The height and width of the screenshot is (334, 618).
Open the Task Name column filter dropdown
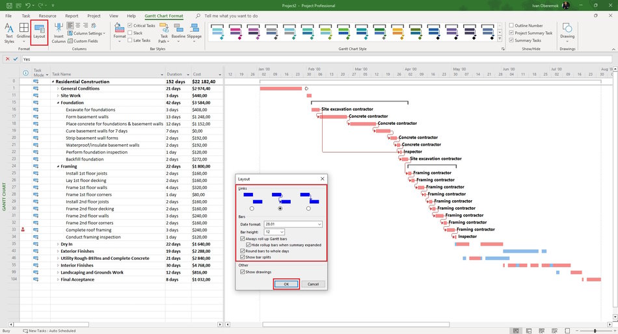click(162, 75)
